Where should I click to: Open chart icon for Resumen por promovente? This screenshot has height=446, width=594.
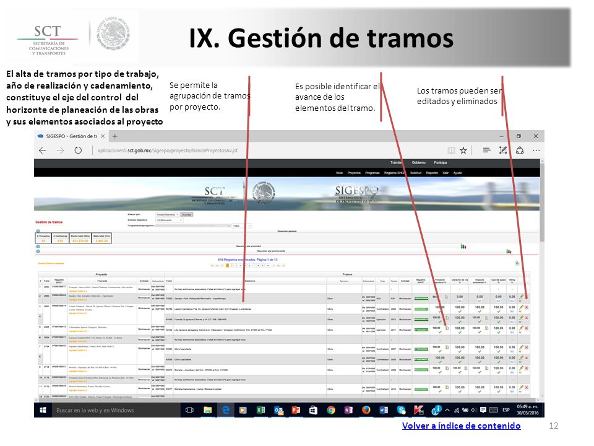(x=509, y=251)
